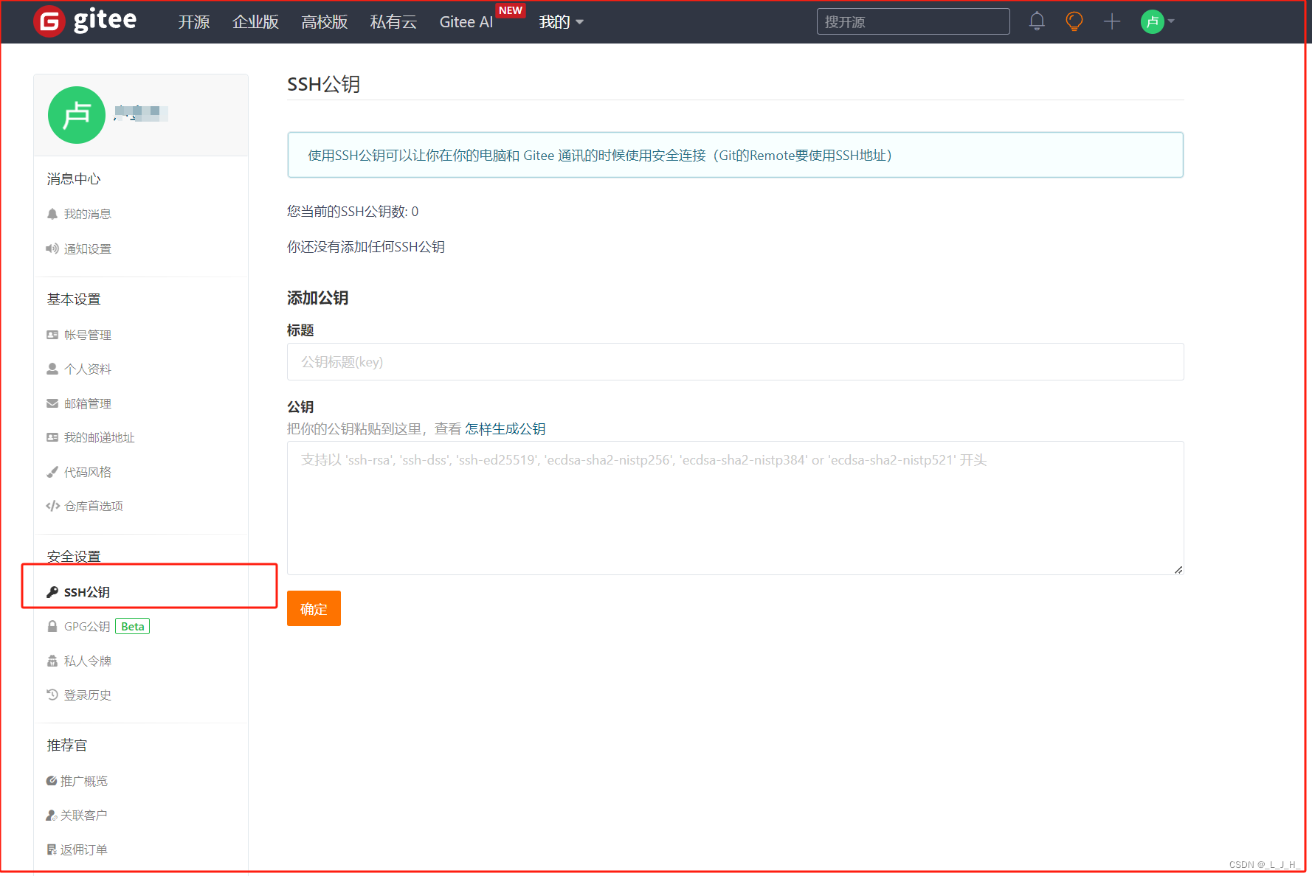Open 关联客户 in sidebar
Image resolution: width=1312 pixels, height=876 pixels.
[x=83, y=815]
